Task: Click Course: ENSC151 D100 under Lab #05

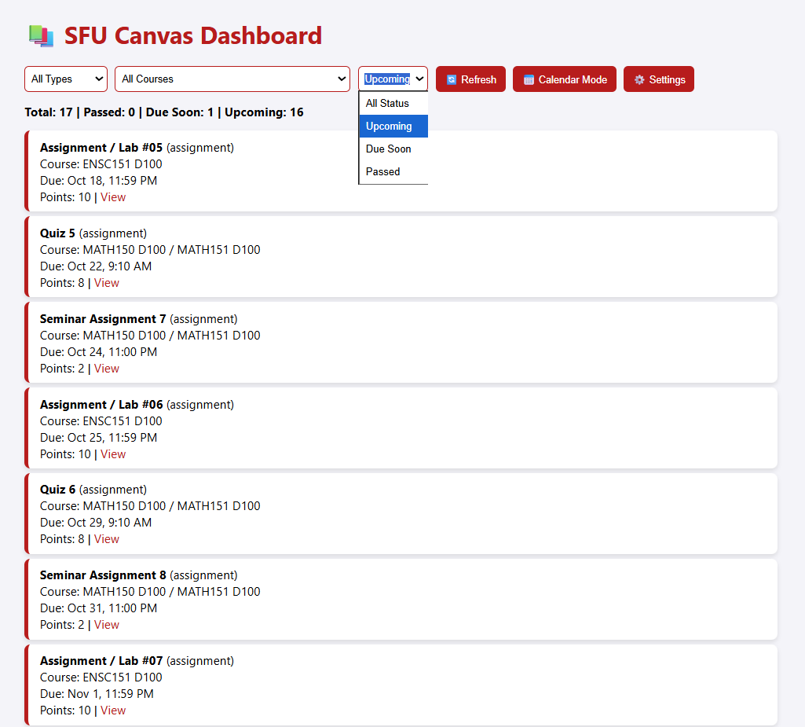Action: (x=101, y=164)
